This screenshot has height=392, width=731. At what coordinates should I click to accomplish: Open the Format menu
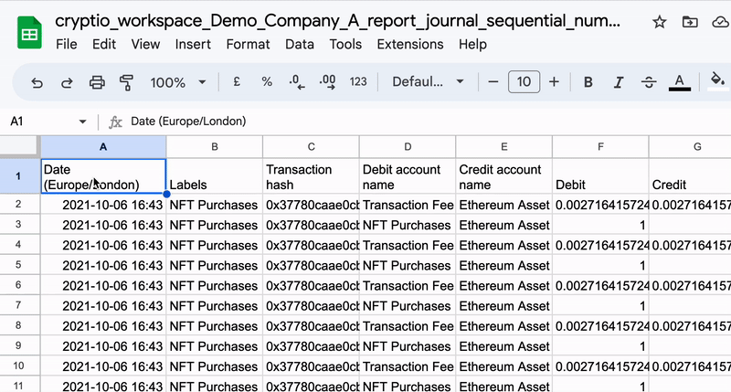248,44
